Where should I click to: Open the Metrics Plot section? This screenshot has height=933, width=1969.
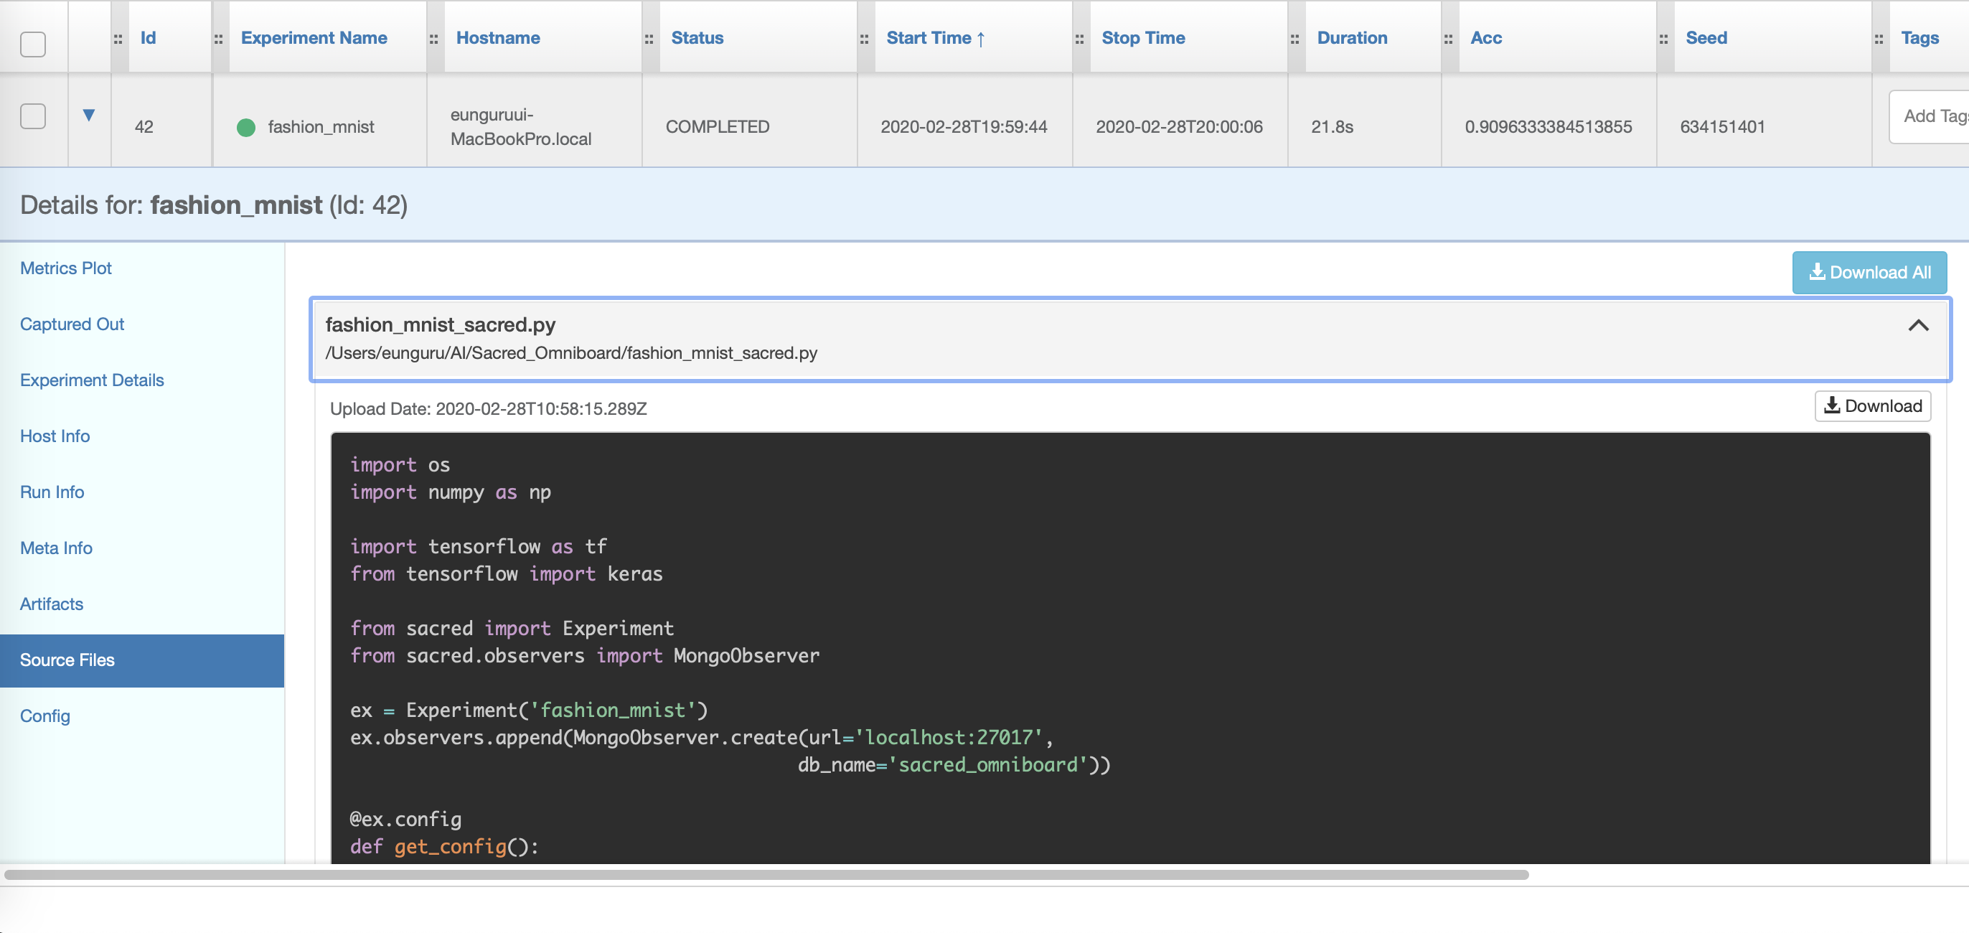[x=66, y=268]
